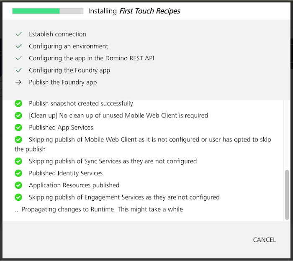Click green check icon for Application Resources published
This screenshot has height=261, width=293.
[x=18, y=185]
